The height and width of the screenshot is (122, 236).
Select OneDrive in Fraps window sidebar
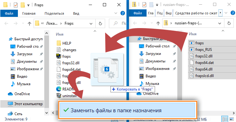[19, 94]
